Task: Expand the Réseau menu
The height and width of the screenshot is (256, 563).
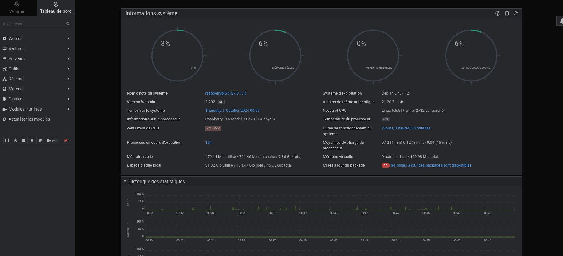Action: [x=15, y=79]
